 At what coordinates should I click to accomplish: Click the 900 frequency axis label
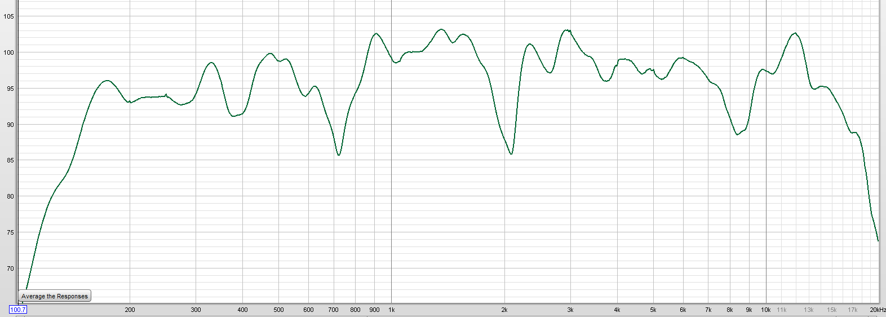pos(374,310)
